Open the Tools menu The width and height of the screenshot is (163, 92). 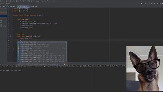pos(25,1)
